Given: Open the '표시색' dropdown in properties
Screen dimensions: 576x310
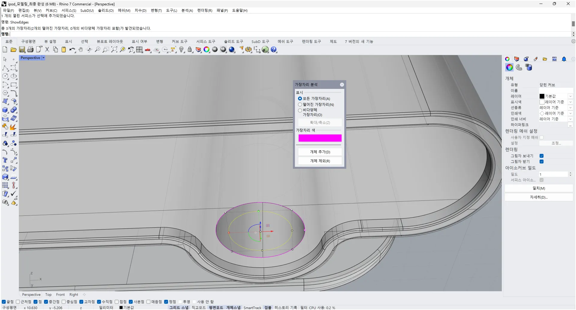Looking at the screenshot, I should click(570, 102).
